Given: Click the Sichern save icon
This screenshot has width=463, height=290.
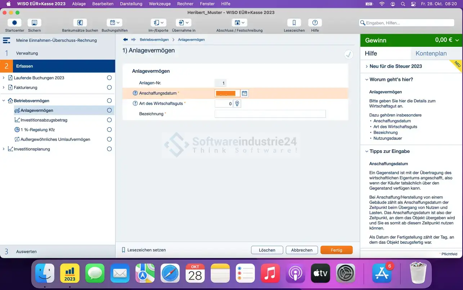Looking at the screenshot, I should point(34,23).
